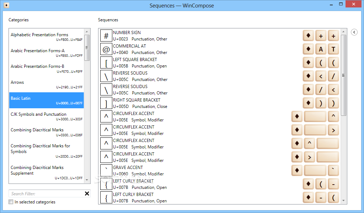Screen dimensions: 364x213
Task: Click the compose diamond key in COMMERCIAL AT row
Action: tap(308, 49)
